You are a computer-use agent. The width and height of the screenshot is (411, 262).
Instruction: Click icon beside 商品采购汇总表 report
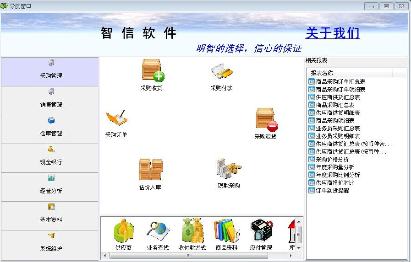point(312,105)
